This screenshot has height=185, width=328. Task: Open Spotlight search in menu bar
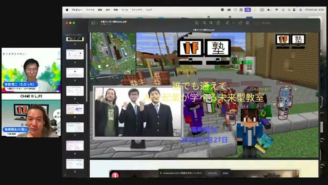[289, 10]
